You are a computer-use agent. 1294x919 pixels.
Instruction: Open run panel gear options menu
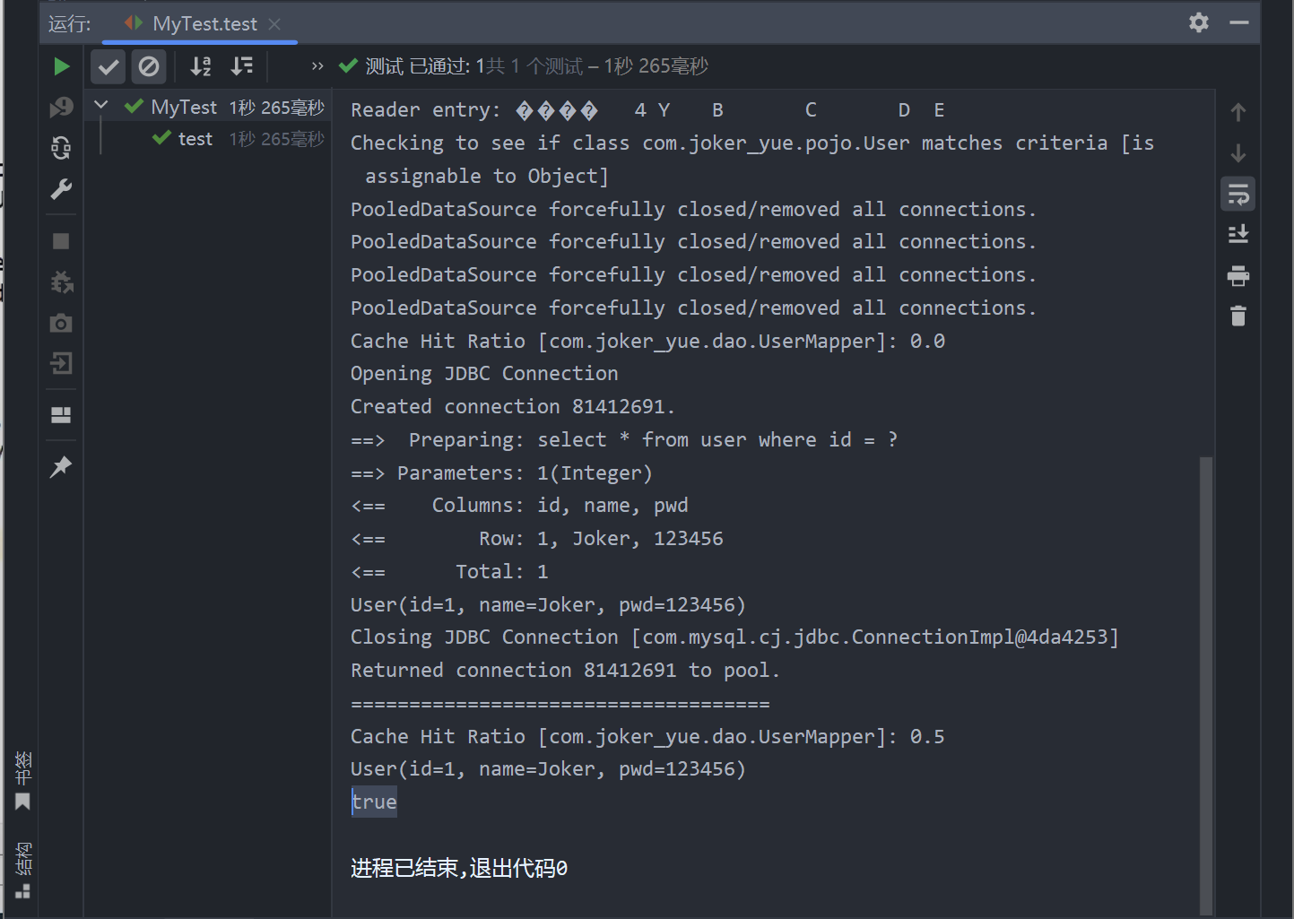pos(1198,22)
